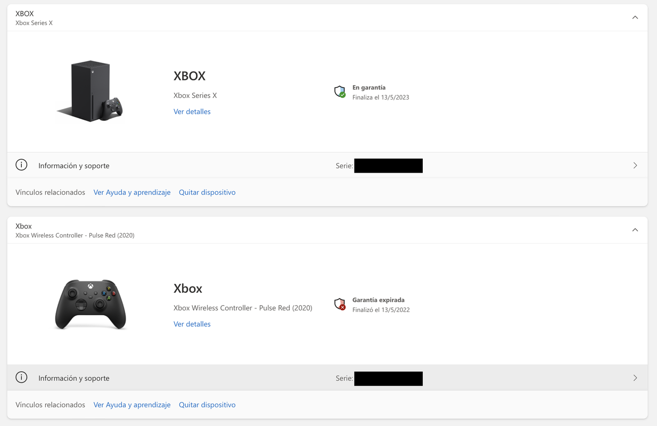Click the info icon in Xbox Series X support row
This screenshot has height=426, width=657.
click(21, 165)
